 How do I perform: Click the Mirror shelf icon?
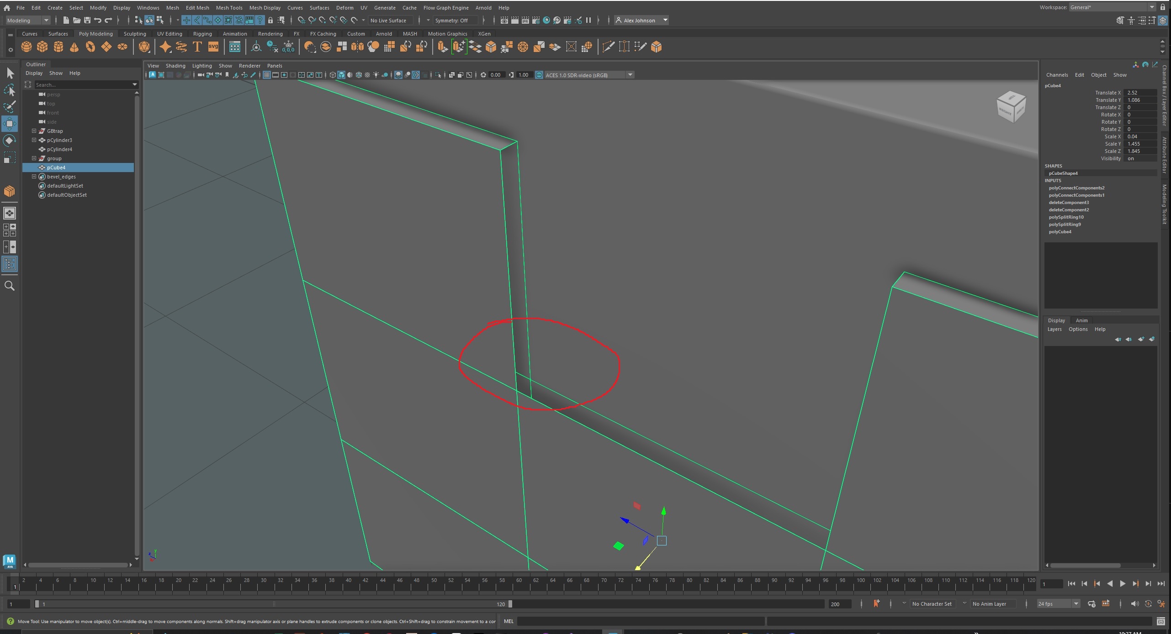pos(358,47)
